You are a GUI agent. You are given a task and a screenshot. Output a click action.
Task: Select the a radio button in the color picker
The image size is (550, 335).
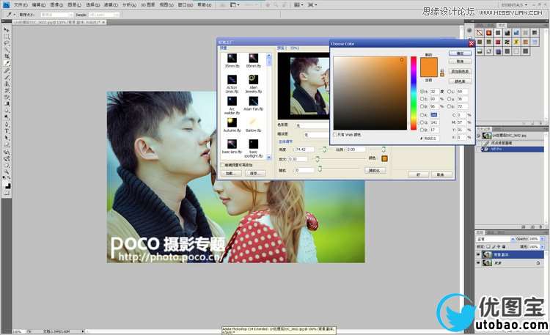(449, 99)
